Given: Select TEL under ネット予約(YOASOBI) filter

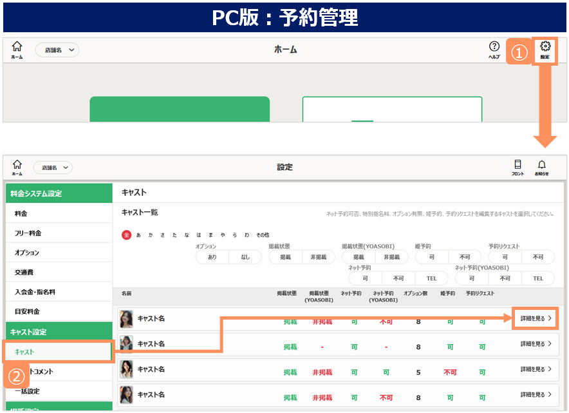Looking at the screenshot, I should coord(537,278).
